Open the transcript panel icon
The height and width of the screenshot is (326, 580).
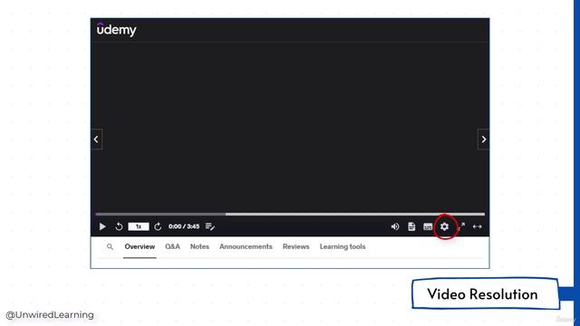(x=411, y=226)
